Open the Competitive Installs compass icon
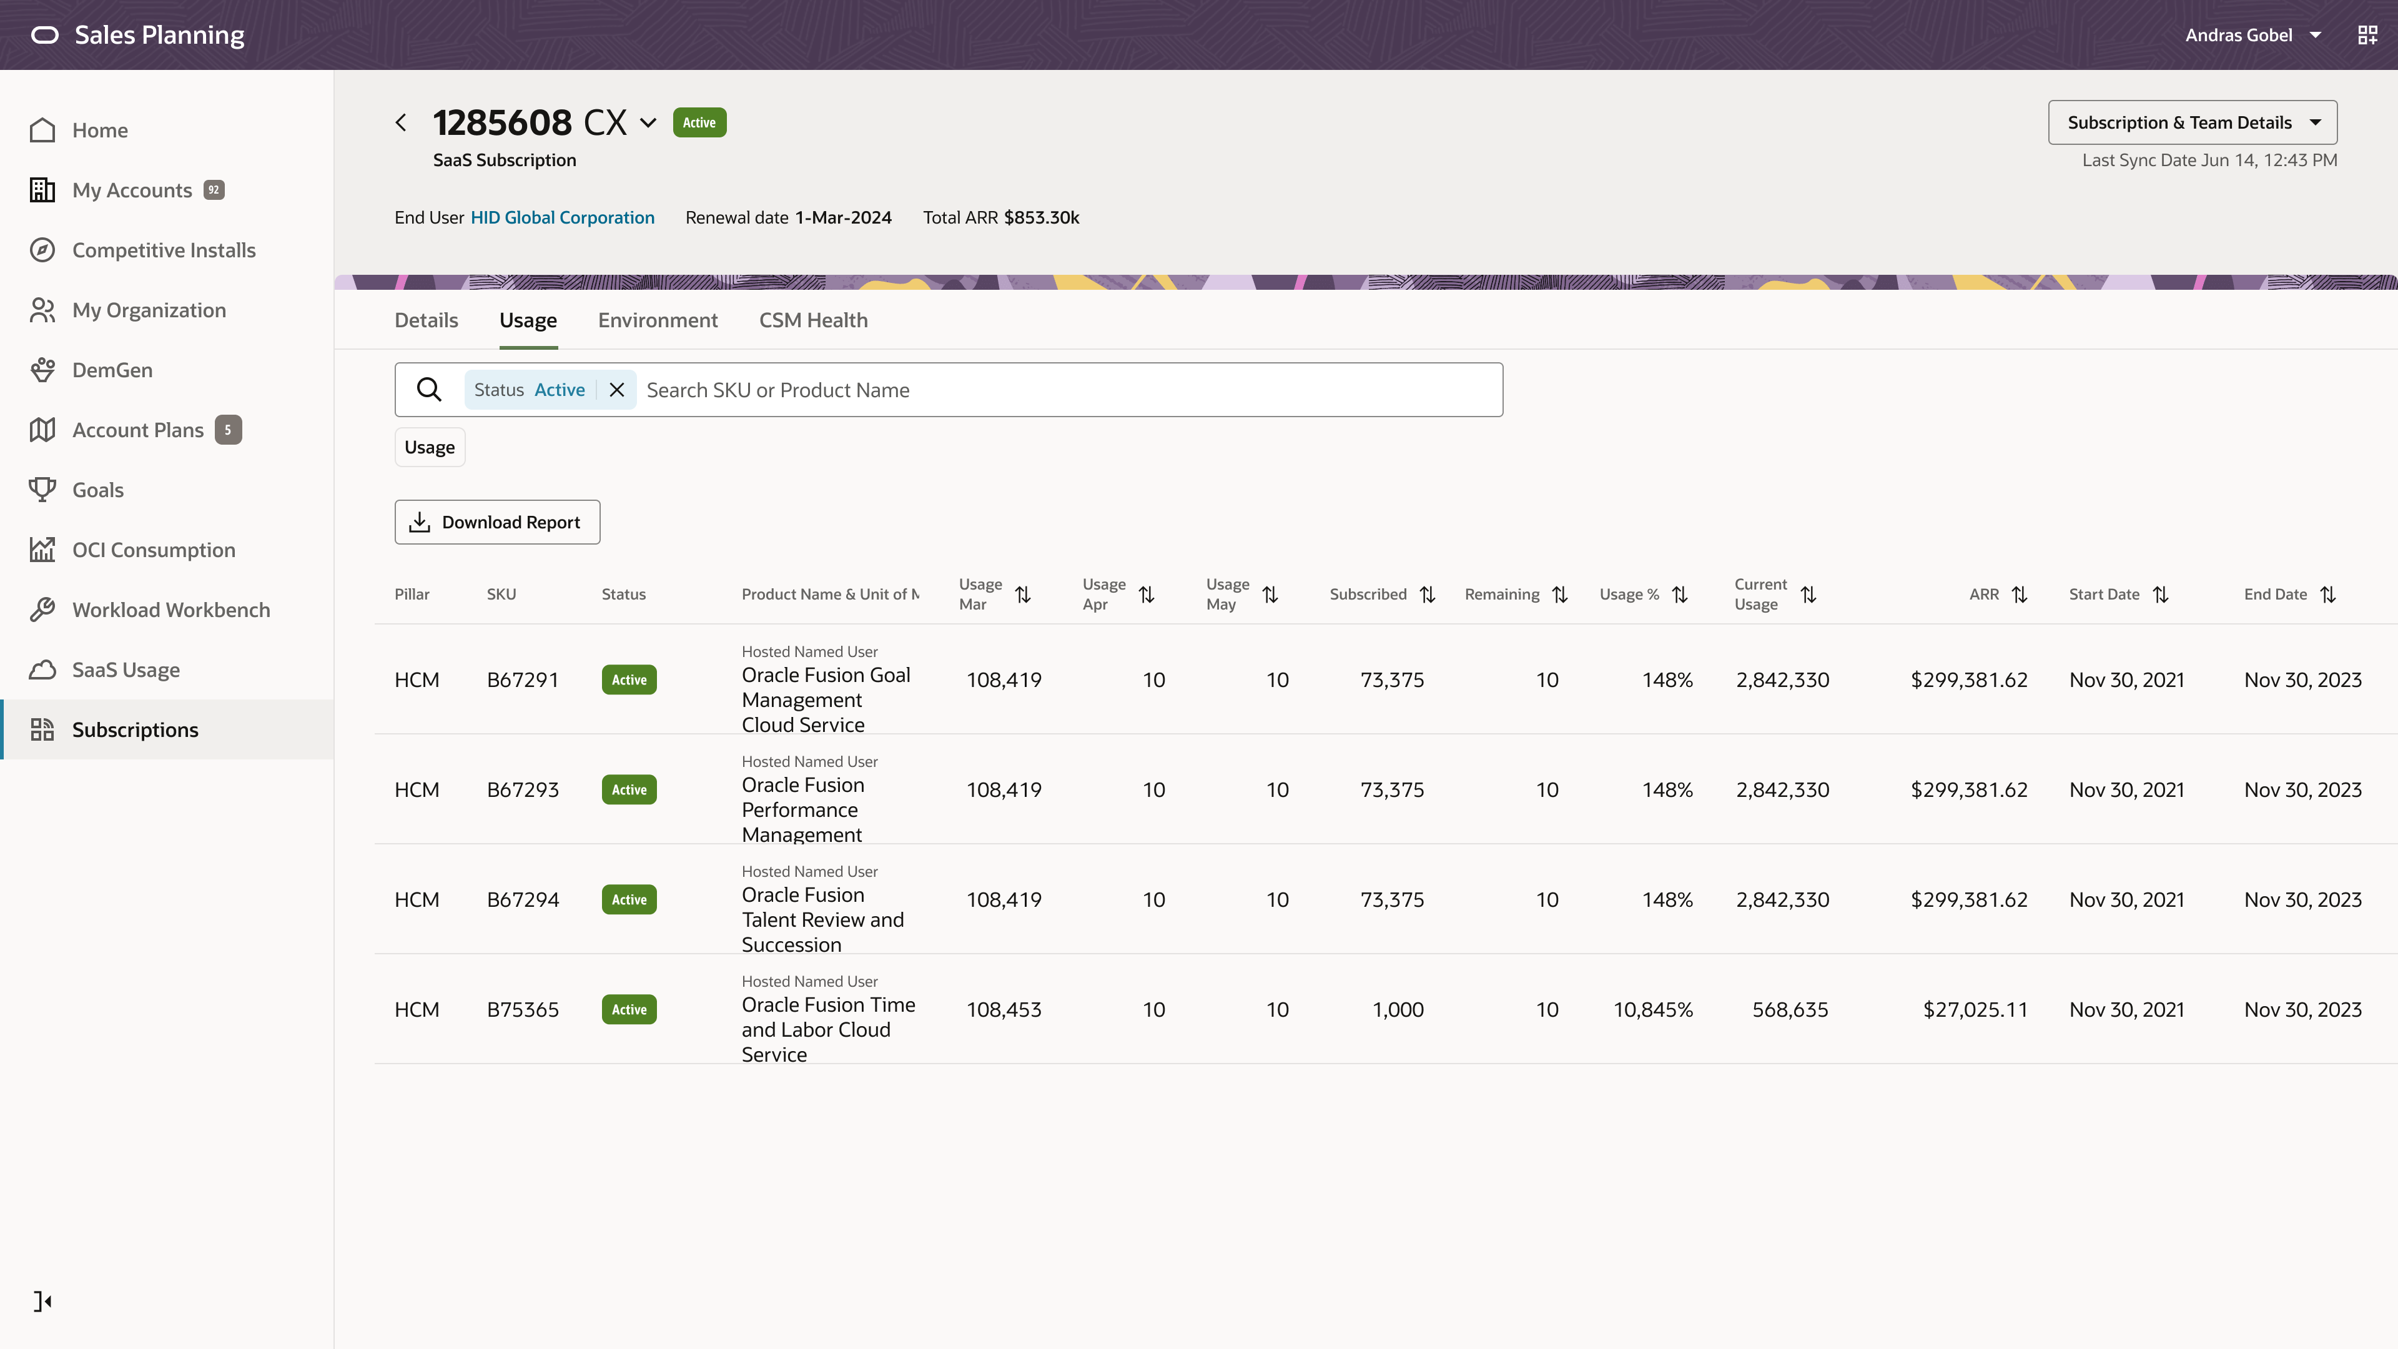The height and width of the screenshot is (1349, 2398). 42,250
